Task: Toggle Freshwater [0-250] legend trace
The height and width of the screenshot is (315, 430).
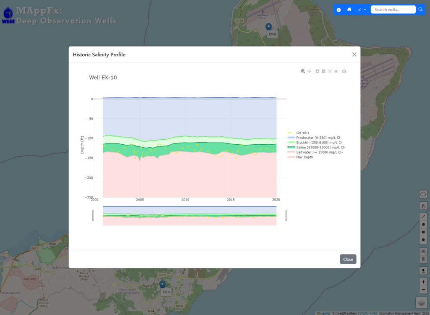Action: pos(315,138)
